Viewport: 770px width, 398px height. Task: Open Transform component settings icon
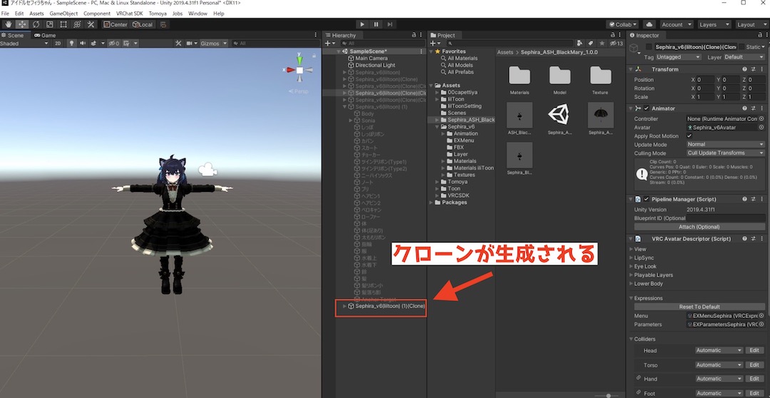pyautogui.click(x=753, y=69)
